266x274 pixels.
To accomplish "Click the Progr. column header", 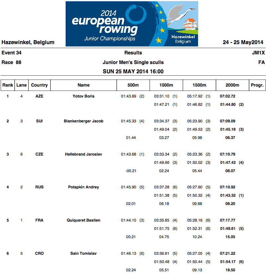I will click(x=257, y=85).
